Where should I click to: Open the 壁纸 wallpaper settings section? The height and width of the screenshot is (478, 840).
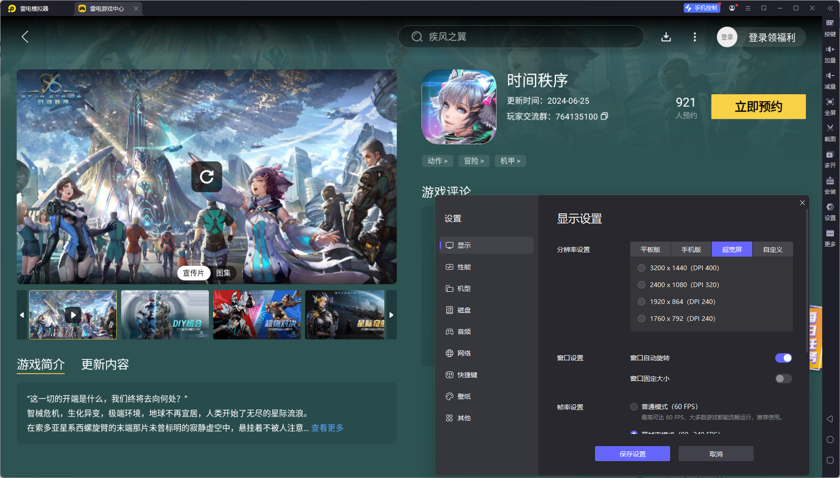tap(487, 396)
